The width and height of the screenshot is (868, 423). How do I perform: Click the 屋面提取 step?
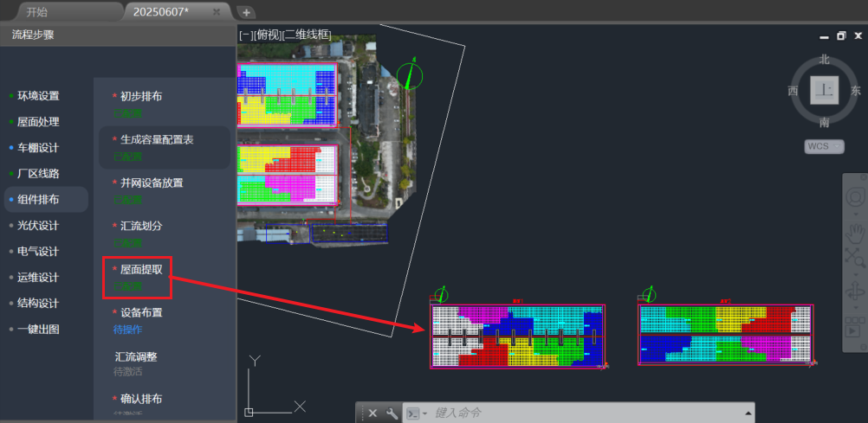(141, 270)
